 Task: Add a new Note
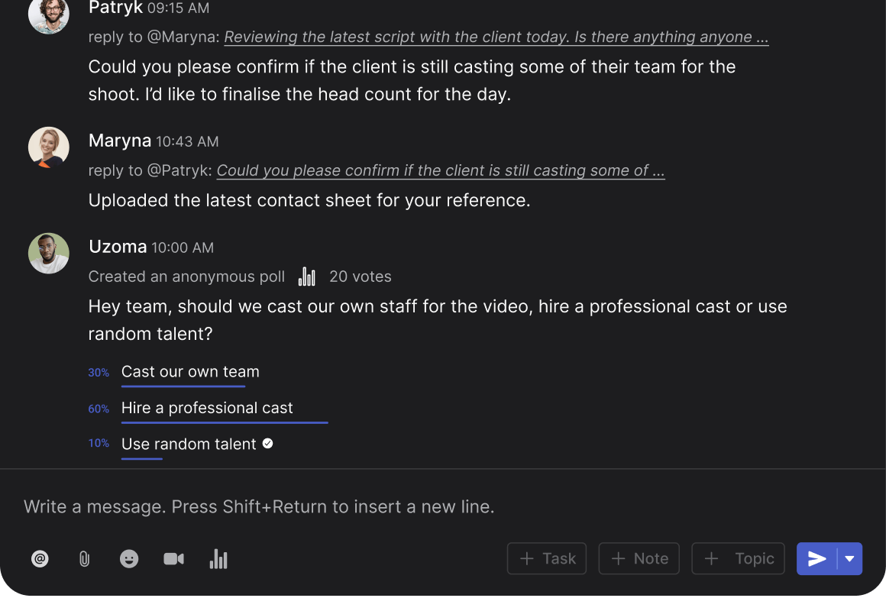tap(639, 558)
